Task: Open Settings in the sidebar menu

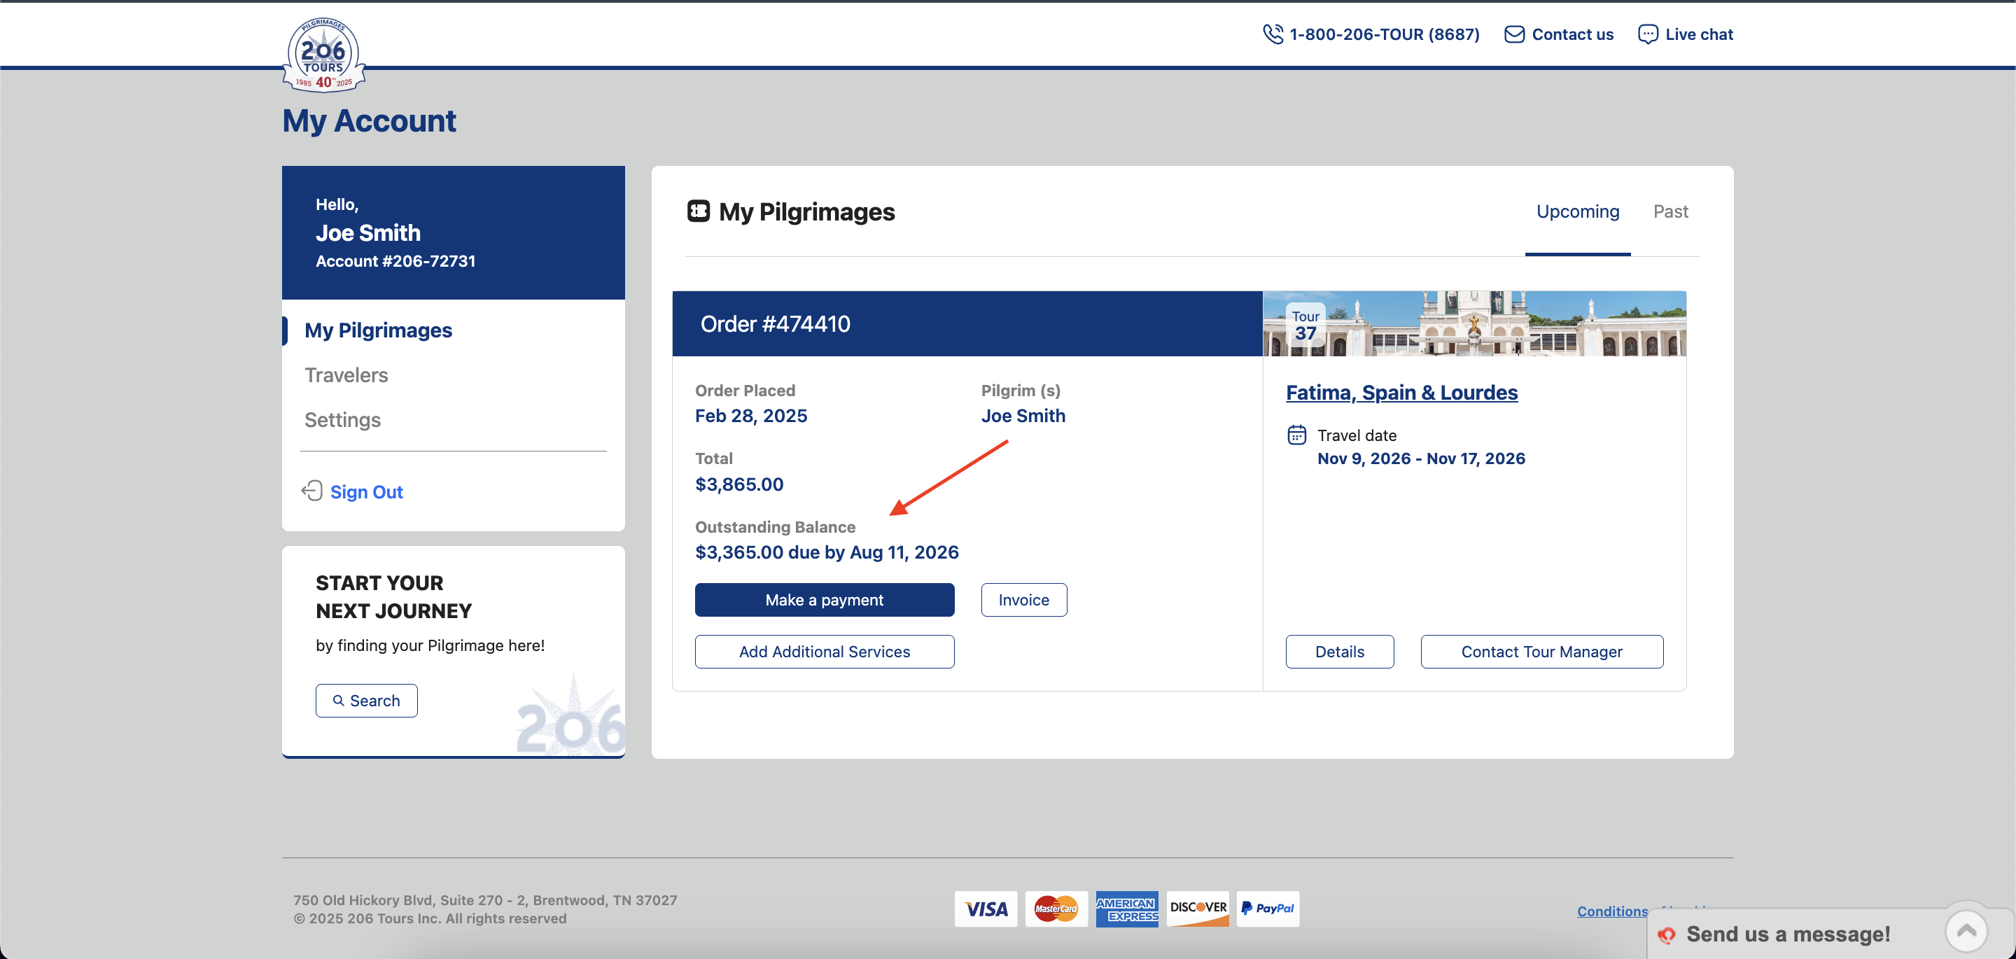Action: [342, 419]
